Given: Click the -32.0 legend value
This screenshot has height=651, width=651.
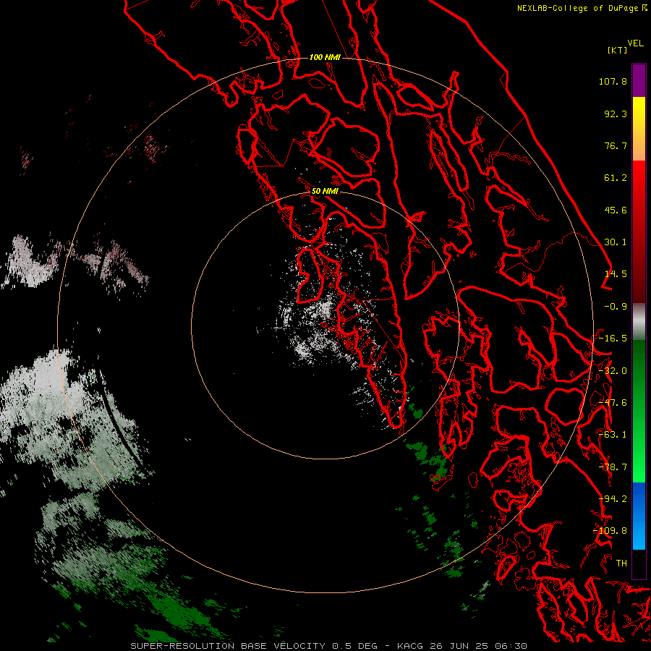Looking at the screenshot, I should tap(613, 371).
